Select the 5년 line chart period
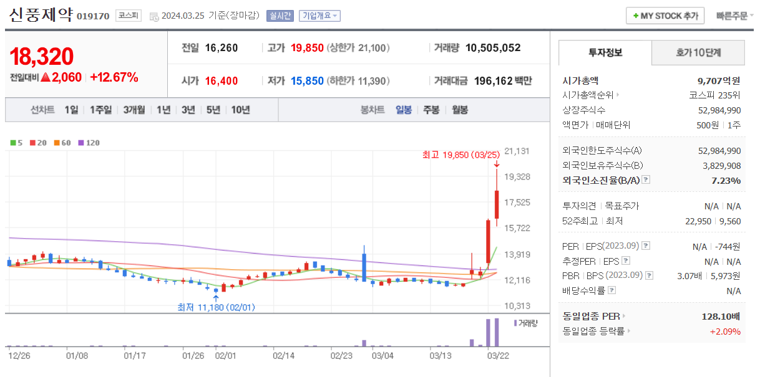Image resolution: width=760 pixels, height=377 pixels. (x=213, y=110)
